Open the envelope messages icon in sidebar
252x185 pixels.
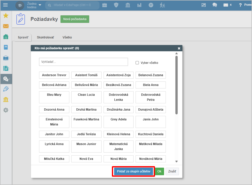(x=6, y=26)
